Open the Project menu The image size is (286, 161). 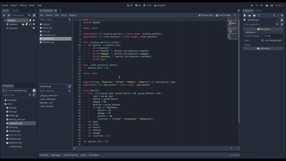(14, 5)
